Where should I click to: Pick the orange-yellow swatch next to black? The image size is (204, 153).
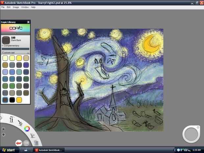tap(19, 100)
